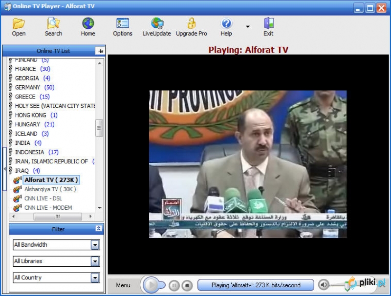This screenshot has height=296, width=391.
Task: Click the horizontal scroll right arrow
Action: [90, 217]
